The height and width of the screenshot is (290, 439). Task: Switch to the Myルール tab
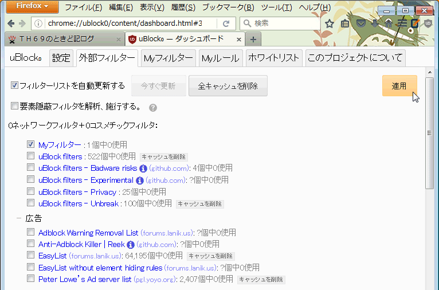(221, 58)
